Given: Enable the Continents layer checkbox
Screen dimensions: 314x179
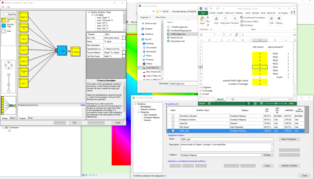Looking at the screenshot, I should pyautogui.click(x=6, y=127).
